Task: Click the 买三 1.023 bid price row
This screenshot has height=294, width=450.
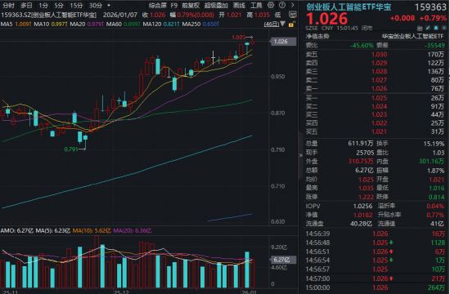Action: (x=375, y=114)
